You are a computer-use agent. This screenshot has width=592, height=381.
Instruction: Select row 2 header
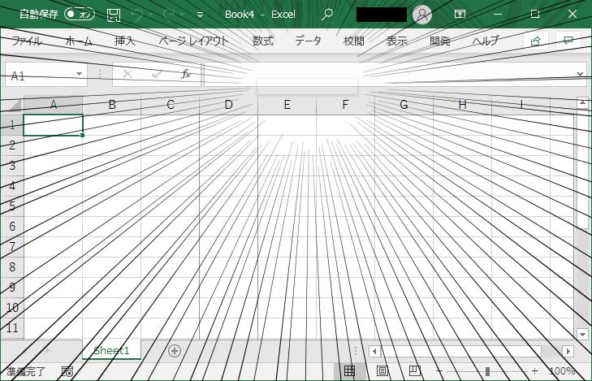pyautogui.click(x=12, y=145)
